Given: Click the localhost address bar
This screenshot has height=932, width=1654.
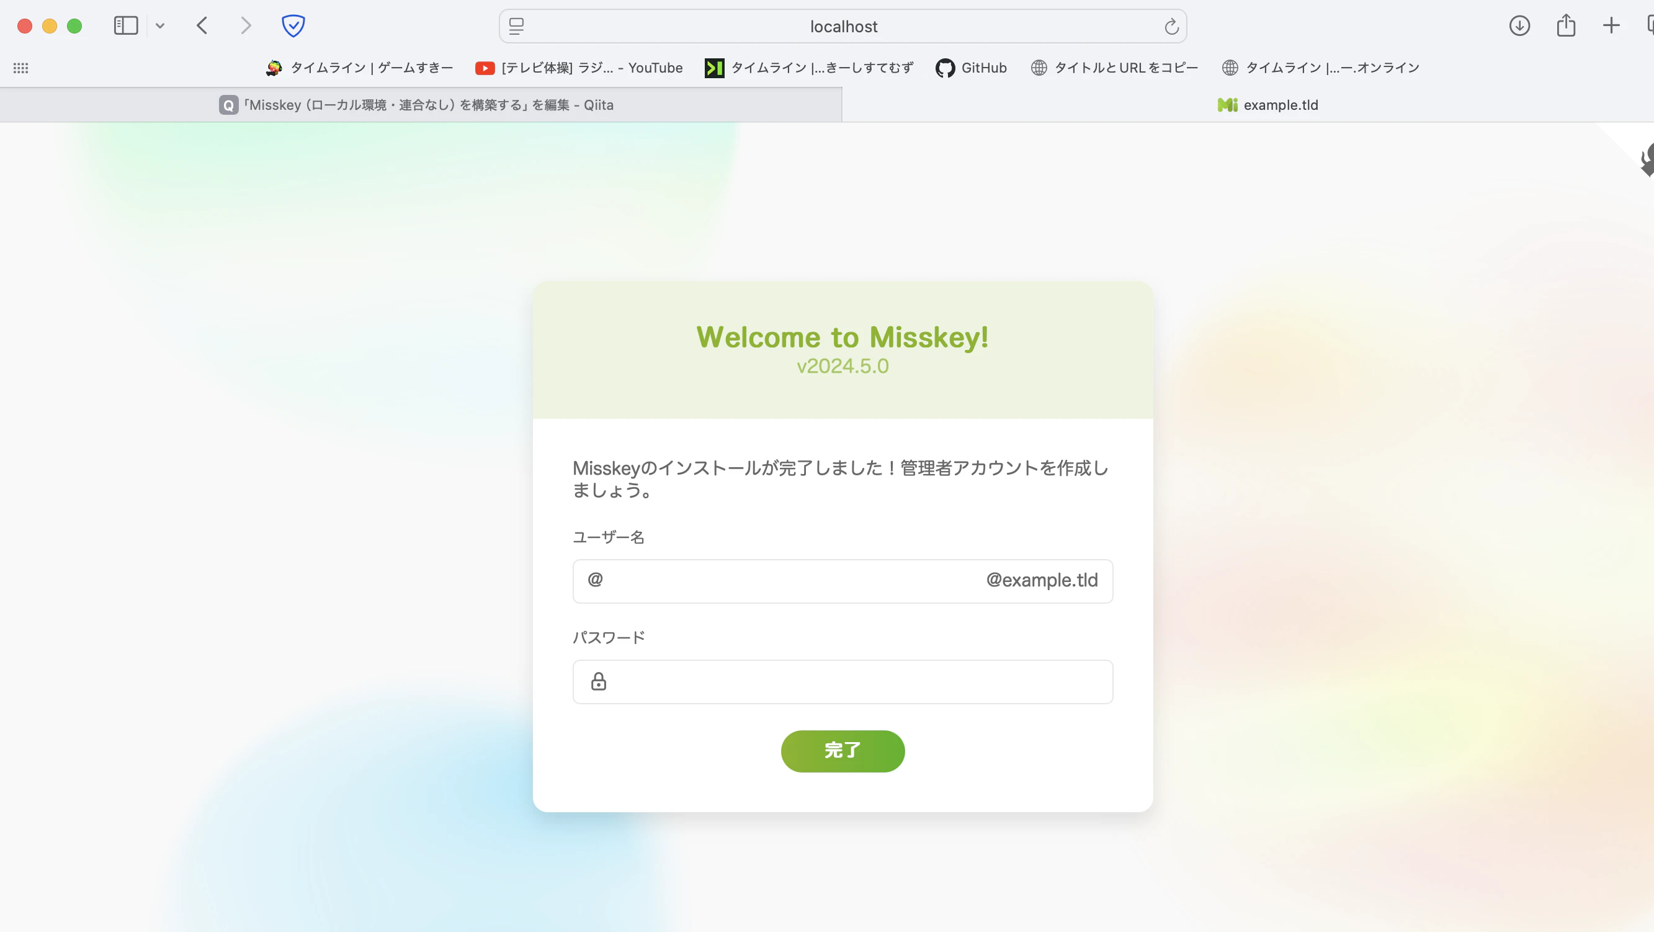Looking at the screenshot, I should pyautogui.click(x=843, y=26).
